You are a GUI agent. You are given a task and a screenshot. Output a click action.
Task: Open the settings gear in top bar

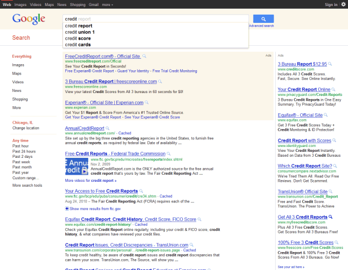pyautogui.click(x=343, y=4)
